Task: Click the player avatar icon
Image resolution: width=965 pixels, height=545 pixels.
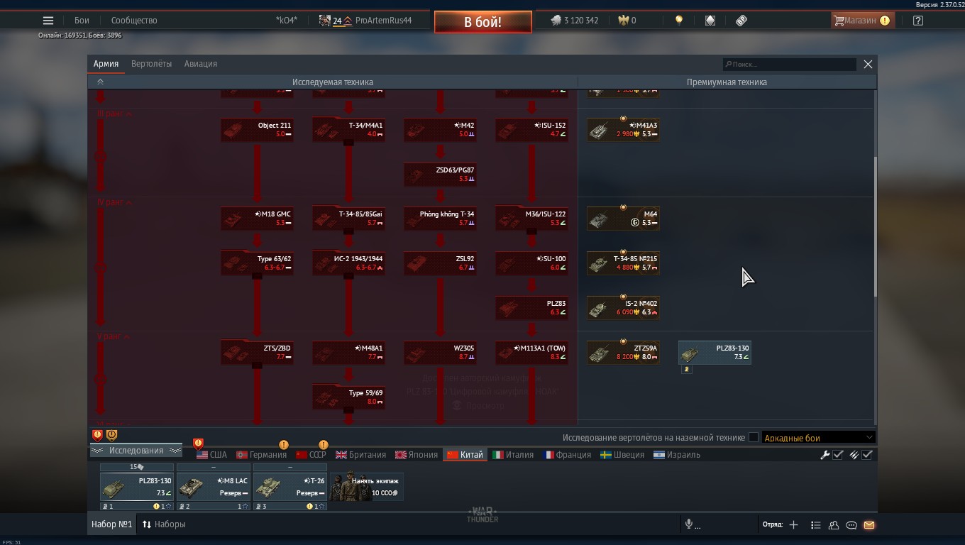Action: pyautogui.click(x=324, y=21)
